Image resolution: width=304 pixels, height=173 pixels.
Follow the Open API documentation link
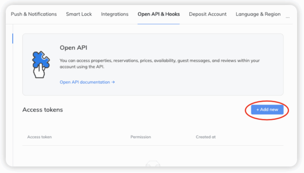click(x=85, y=82)
